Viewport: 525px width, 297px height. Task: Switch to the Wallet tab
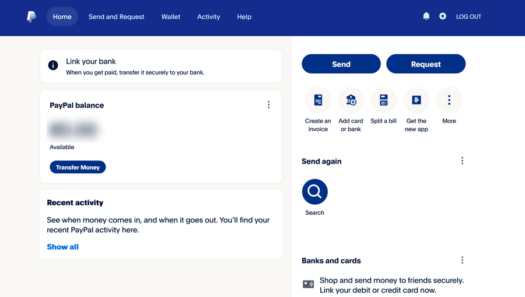pyautogui.click(x=171, y=17)
